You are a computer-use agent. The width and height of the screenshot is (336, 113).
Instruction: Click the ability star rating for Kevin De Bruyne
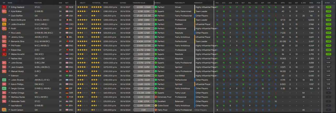tap(83, 20)
